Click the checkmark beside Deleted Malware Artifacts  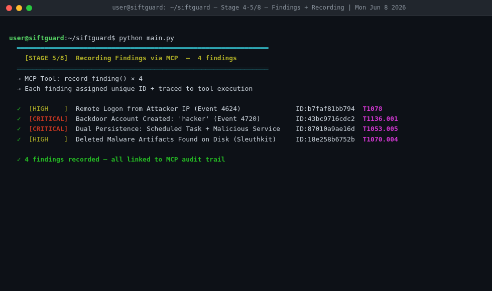click(x=19, y=139)
